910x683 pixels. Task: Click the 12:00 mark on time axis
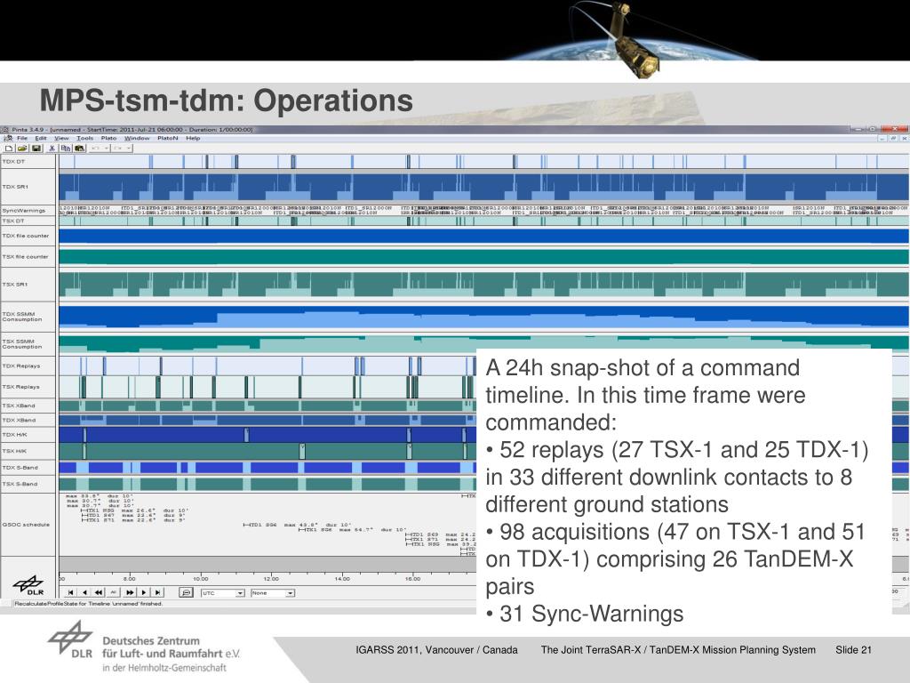coord(271,578)
